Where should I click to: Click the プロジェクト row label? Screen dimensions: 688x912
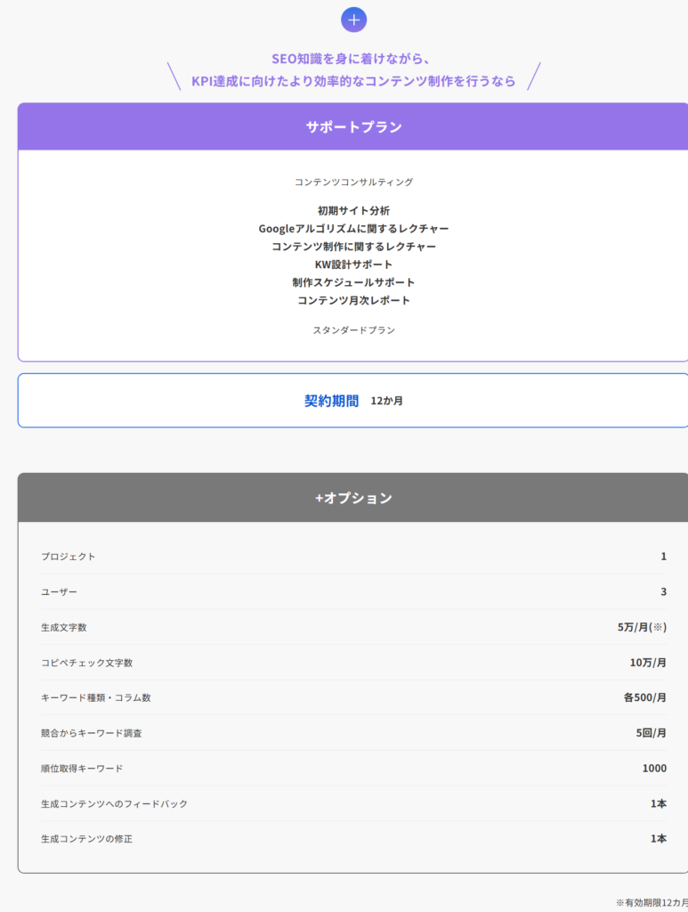click(68, 557)
